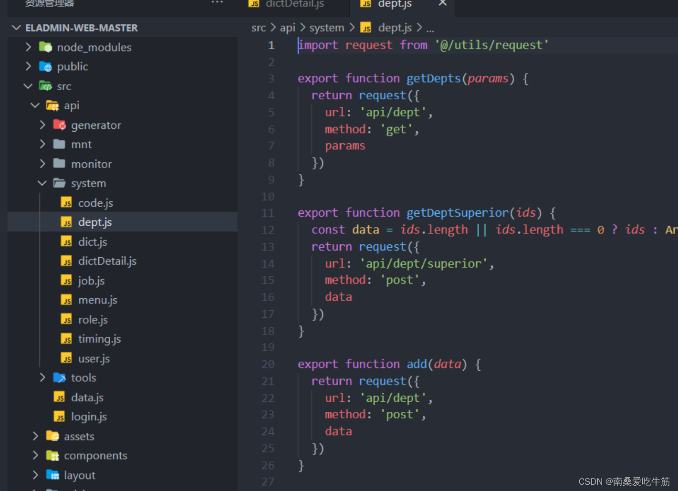This screenshot has width=678, height=491.
Task: Click the getDeptSuperior function name
Action: 457,213
